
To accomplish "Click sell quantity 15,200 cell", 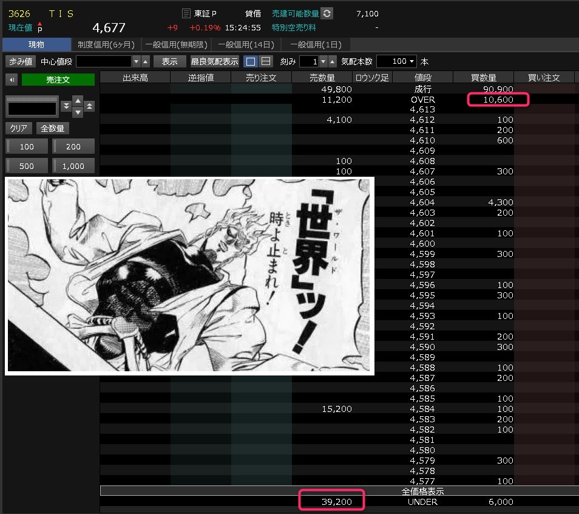I will pos(337,409).
